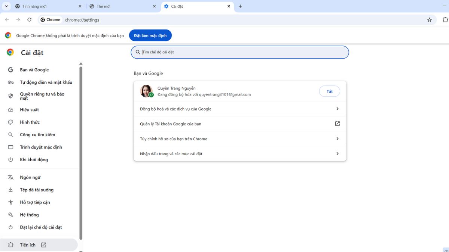This screenshot has width=449, height=252.
Task: Close the Tính năng mới tab
Action: 80,6
